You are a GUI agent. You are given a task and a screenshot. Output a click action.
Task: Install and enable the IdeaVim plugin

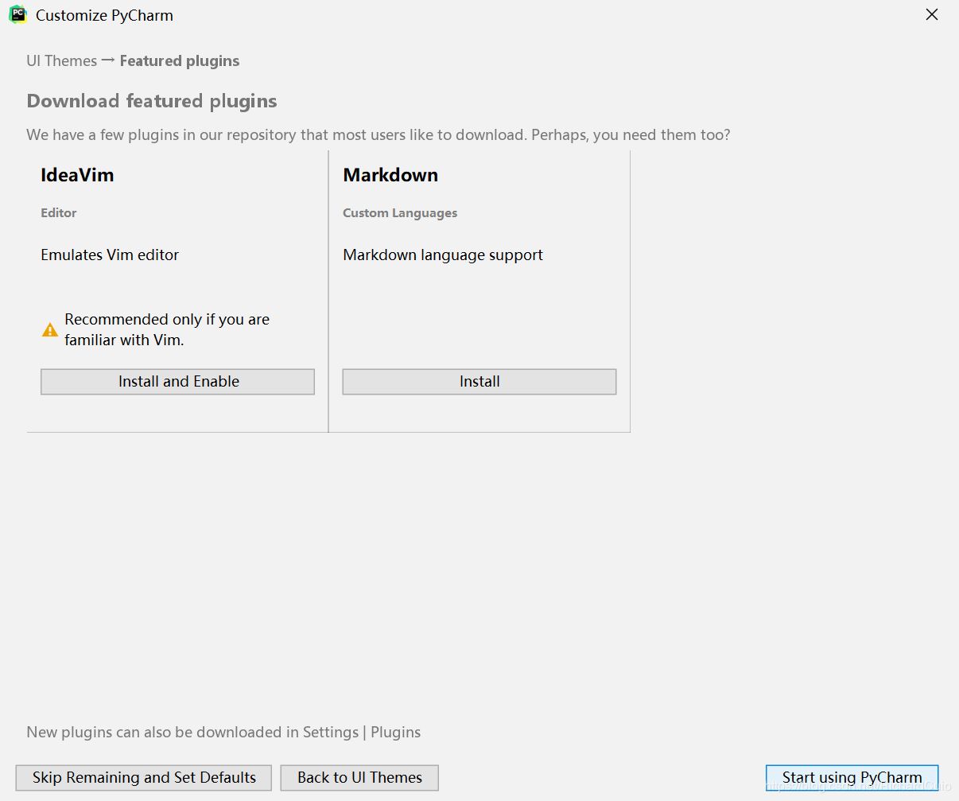(x=177, y=382)
